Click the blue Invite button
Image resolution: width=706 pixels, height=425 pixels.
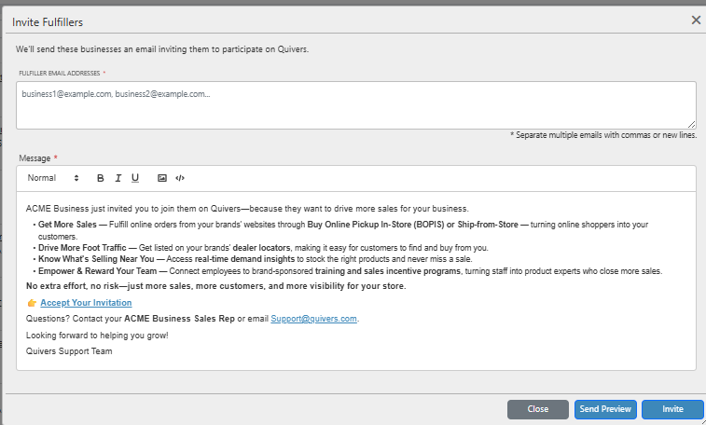pyautogui.click(x=672, y=409)
